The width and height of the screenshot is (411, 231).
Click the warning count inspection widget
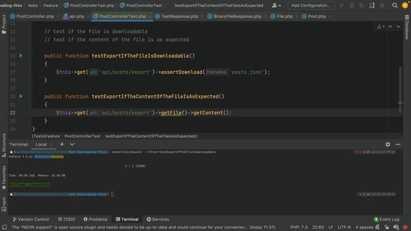click(x=381, y=26)
